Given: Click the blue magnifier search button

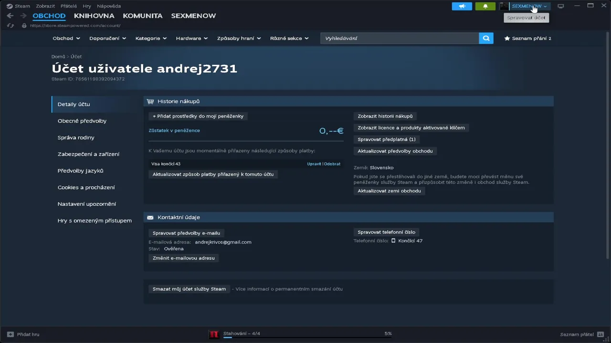Looking at the screenshot, I should [486, 38].
